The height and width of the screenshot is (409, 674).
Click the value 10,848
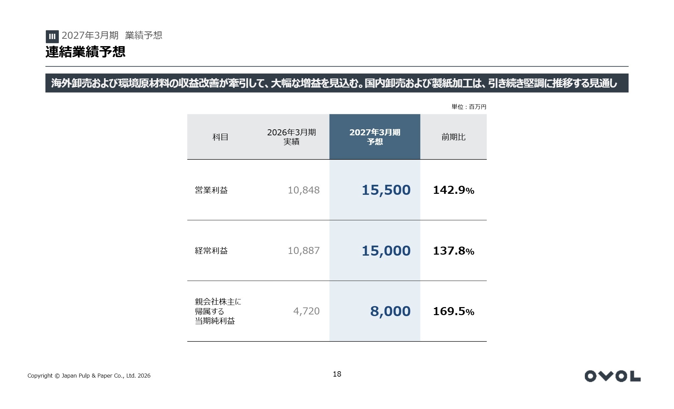pyautogui.click(x=304, y=190)
